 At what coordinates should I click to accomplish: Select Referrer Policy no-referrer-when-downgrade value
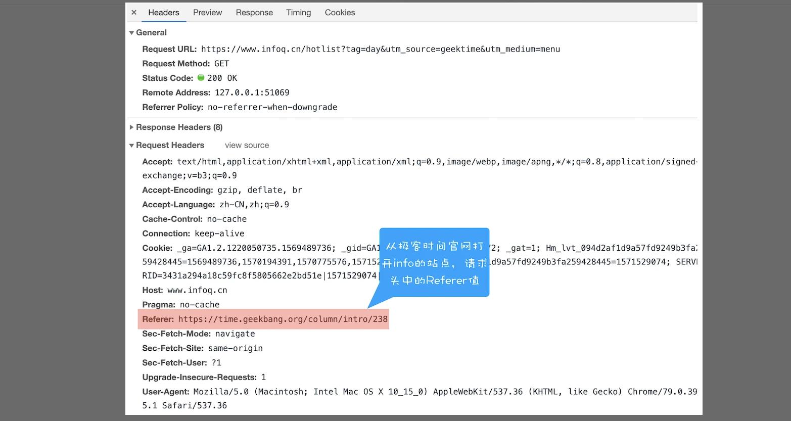point(272,107)
